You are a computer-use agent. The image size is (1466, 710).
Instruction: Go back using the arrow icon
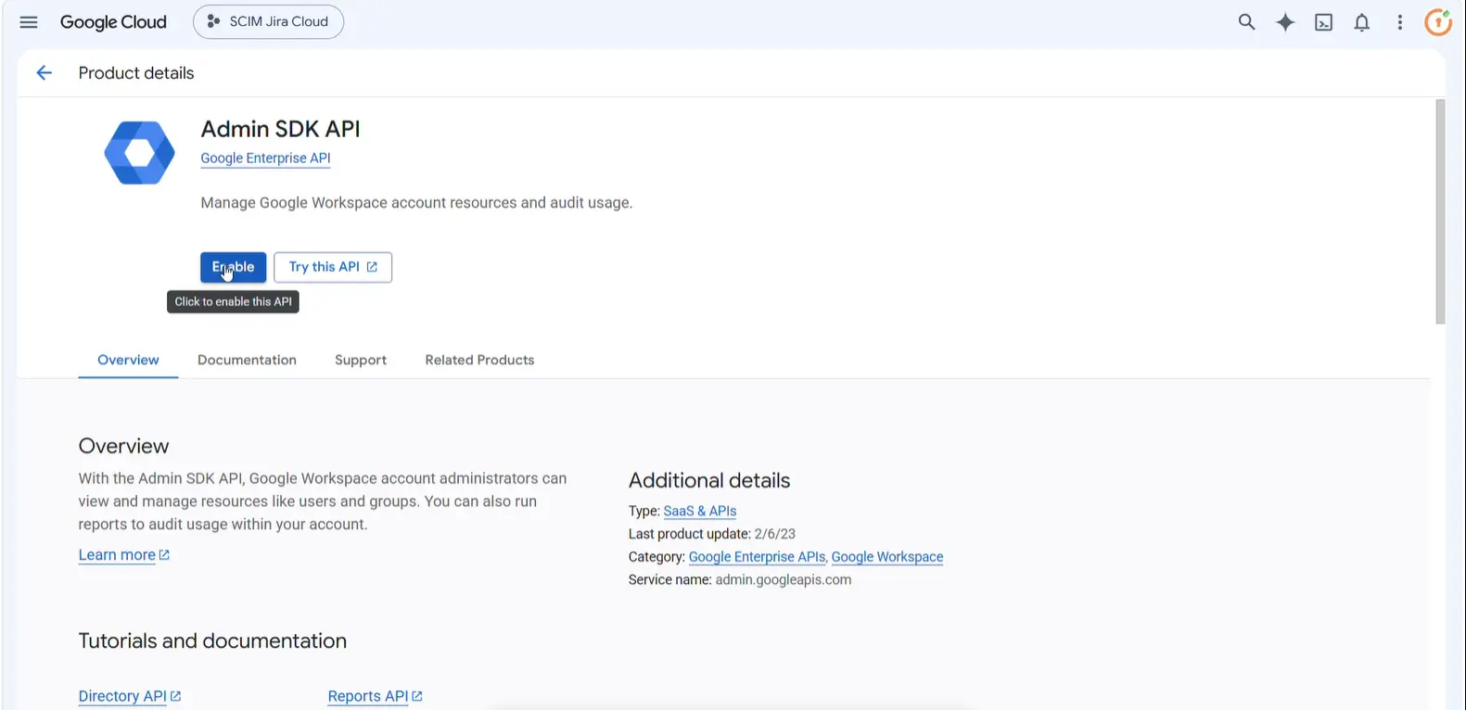pyautogui.click(x=44, y=73)
